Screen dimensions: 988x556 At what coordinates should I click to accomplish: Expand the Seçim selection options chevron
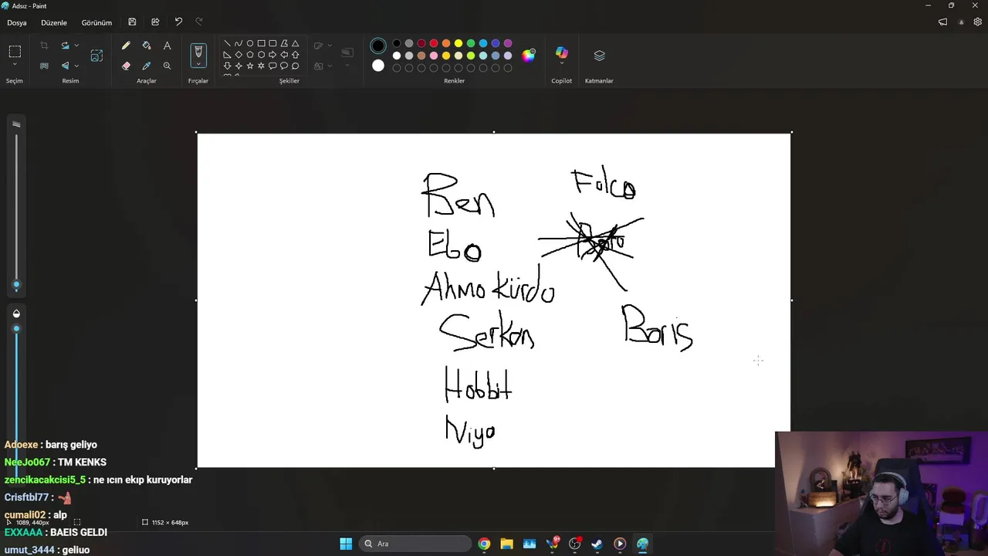[x=15, y=65]
